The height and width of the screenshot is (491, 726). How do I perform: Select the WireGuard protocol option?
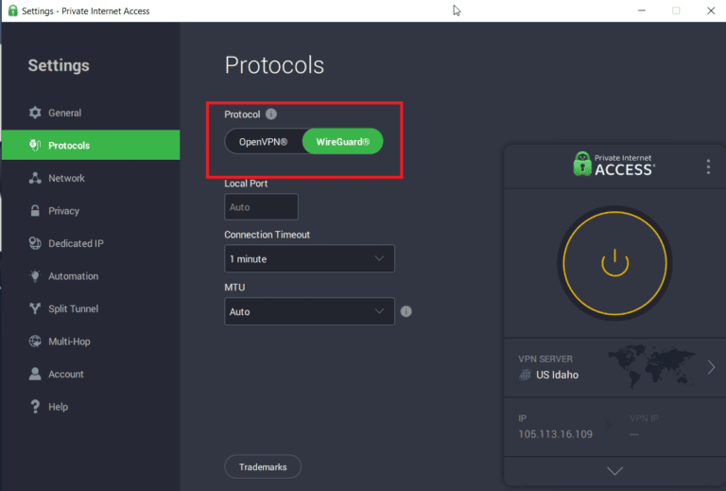342,142
